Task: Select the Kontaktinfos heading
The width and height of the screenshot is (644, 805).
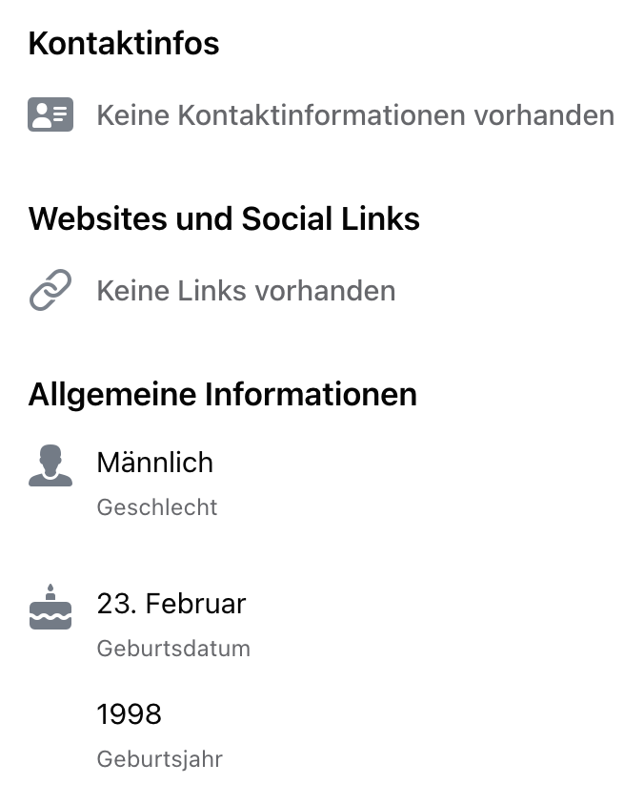Action: coord(124,43)
